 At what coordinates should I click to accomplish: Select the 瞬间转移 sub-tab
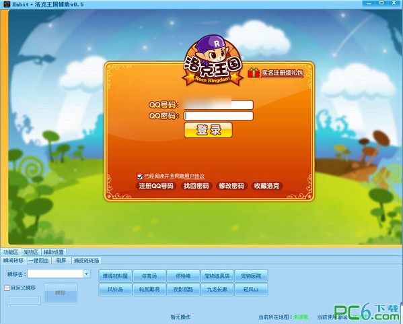click(13, 261)
